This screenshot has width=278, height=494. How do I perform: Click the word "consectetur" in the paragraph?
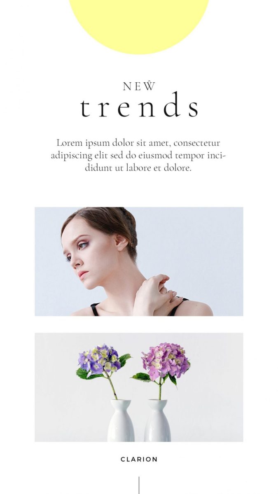pyautogui.click(x=197, y=143)
